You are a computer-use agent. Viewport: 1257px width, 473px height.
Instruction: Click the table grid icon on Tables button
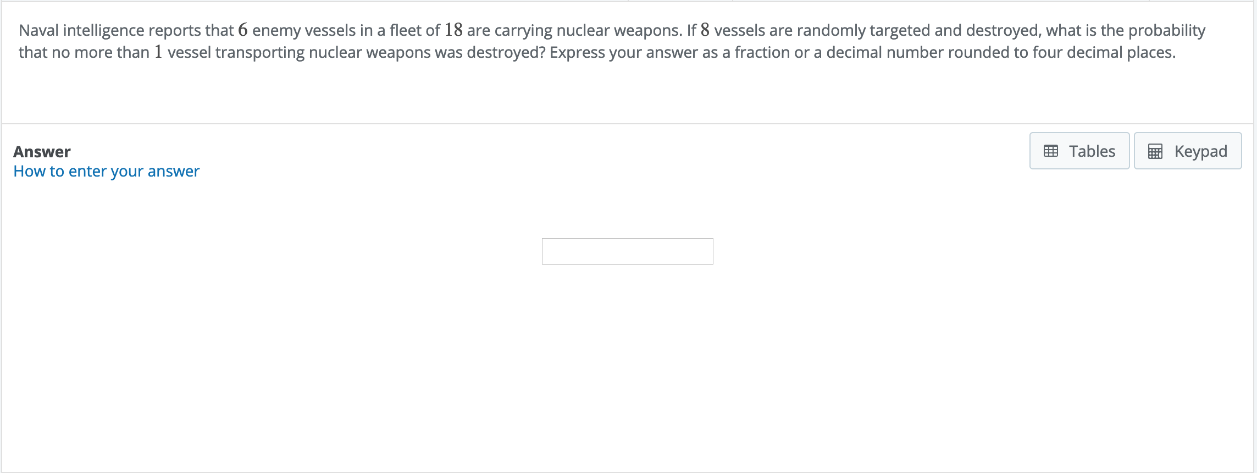click(x=1050, y=151)
